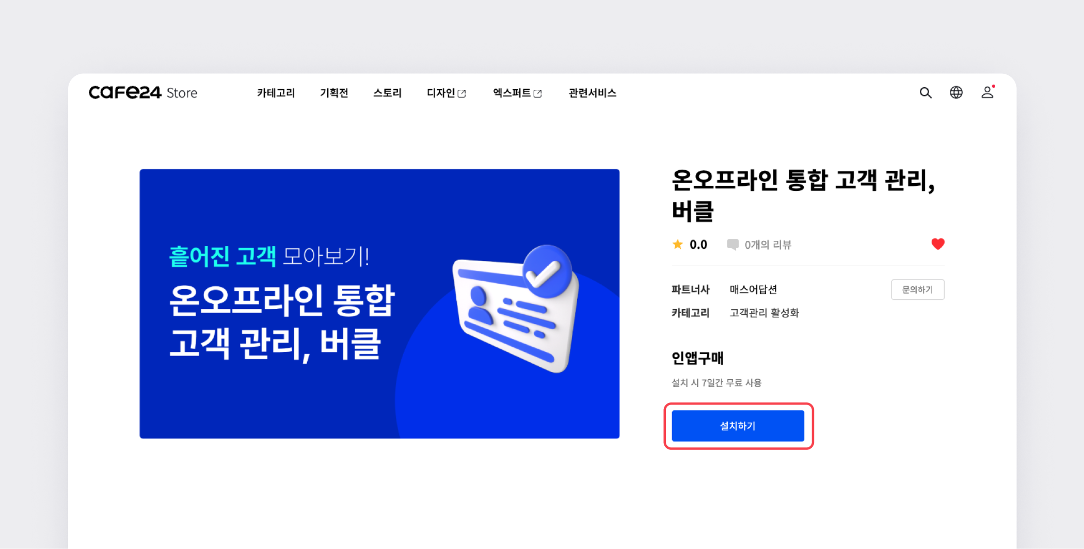Screen dimensions: 1084x549
Task: Click the yellow star rating icon
Action: click(678, 245)
